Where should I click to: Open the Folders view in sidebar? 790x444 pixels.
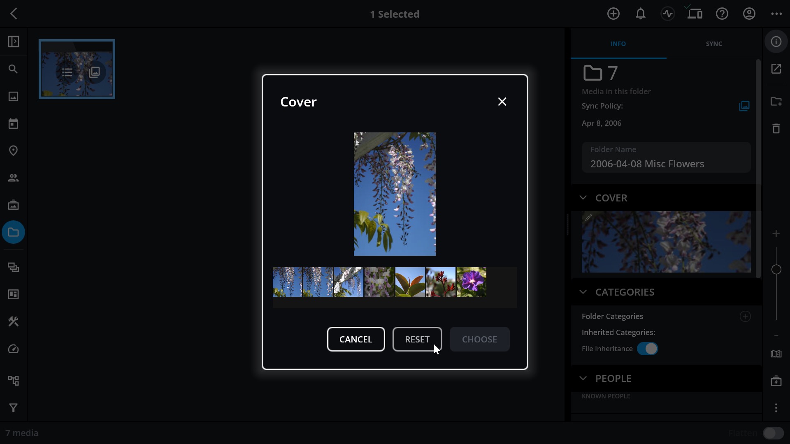[14, 232]
